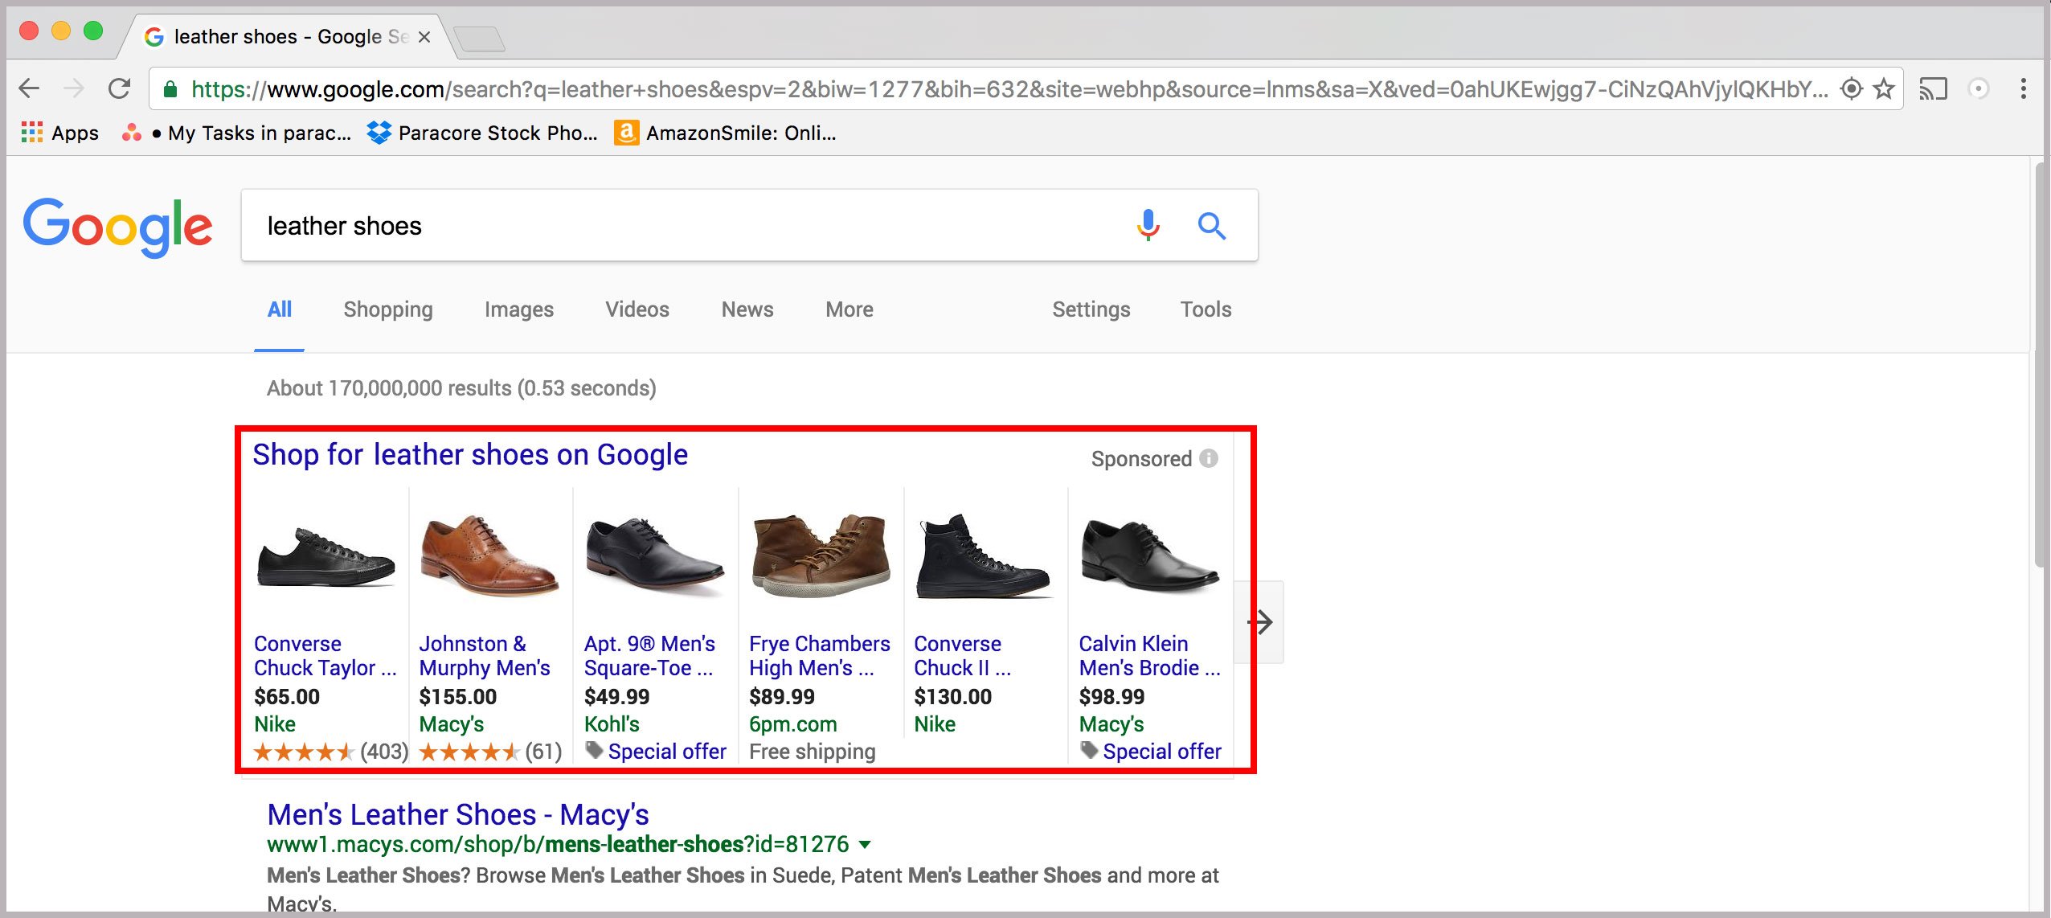The image size is (2051, 918).
Task: Open the Apps grid bookmark
Action: coord(60,133)
